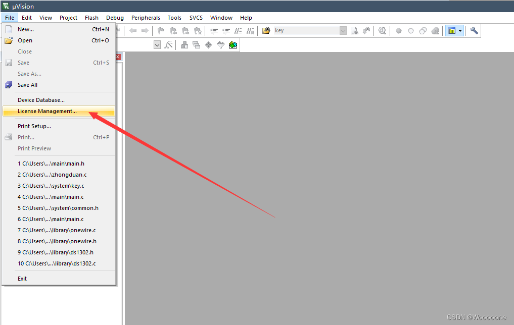The image size is (514, 325).
Task: Click the Navigate Backwards arrow icon
Action: coord(133,31)
